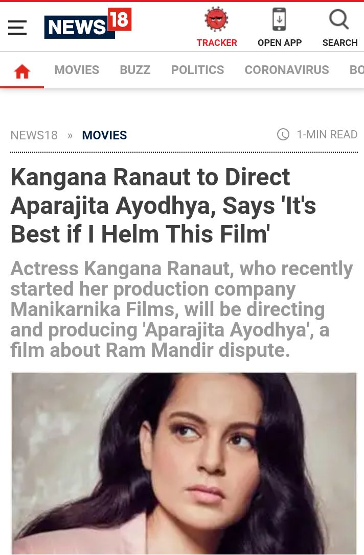Open search via magnifying glass icon

[339, 19]
